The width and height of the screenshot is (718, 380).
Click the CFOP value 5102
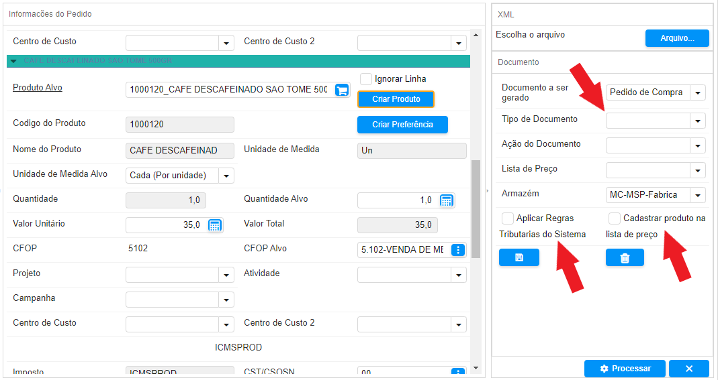click(138, 249)
